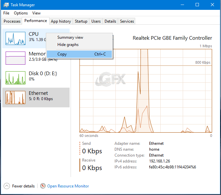Click the 60 seconds axis label
The height and width of the screenshot is (195, 221).
coord(89,136)
